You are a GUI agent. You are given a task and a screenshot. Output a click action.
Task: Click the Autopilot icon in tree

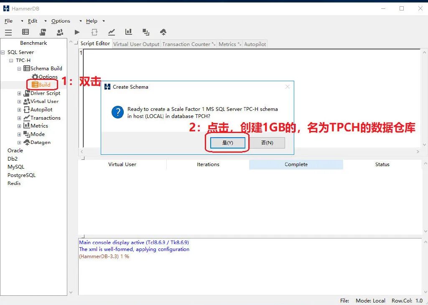point(27,110)
